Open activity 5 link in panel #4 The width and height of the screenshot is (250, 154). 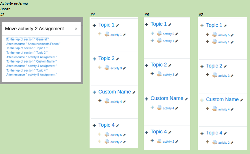116,135
